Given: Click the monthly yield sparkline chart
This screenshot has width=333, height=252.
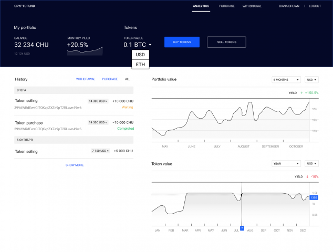Looking at the screenshot, I should click(x=85, y=51).
